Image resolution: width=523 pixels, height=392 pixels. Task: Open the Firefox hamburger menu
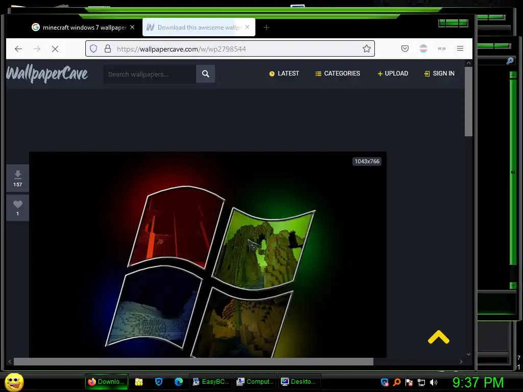(460, 48)
